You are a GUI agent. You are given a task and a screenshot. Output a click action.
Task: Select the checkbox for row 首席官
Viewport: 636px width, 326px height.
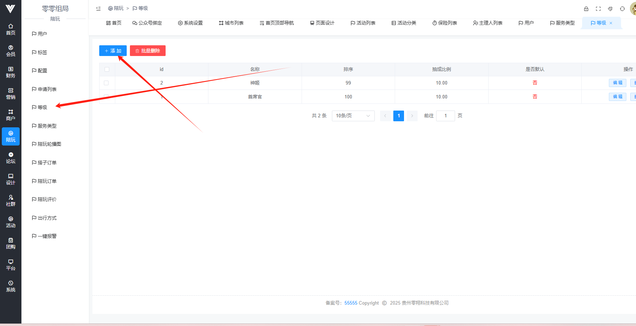[106, 96]
